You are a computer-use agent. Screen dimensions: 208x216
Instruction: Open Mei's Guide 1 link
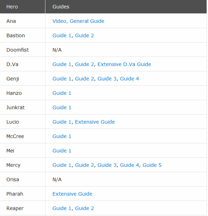point(62,151)
